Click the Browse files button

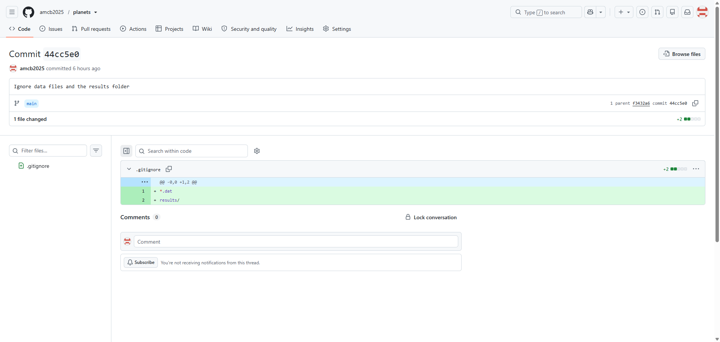682,54
